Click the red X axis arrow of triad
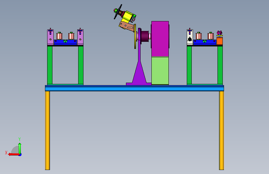Viewport: 269px width, 174px height. click(14, 154)
